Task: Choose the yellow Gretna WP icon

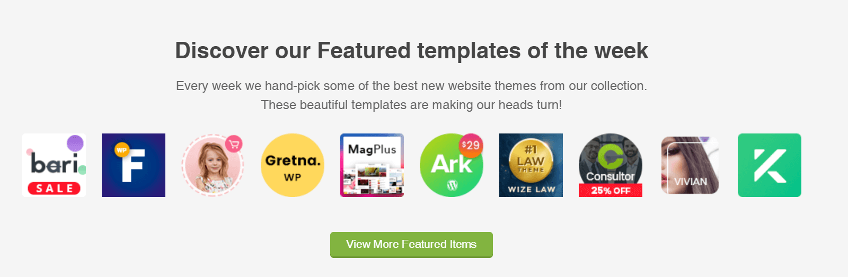Action: click(293, 165)
